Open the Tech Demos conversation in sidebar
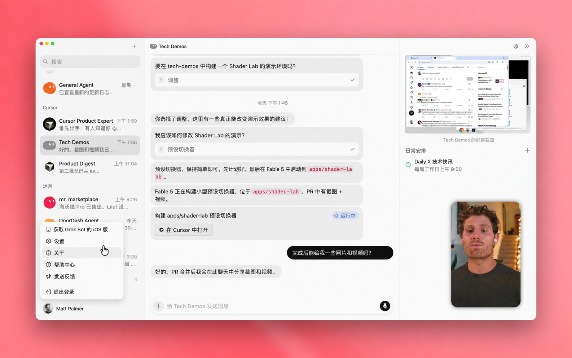This screenshot has height=358, width=572. (90, 145)
